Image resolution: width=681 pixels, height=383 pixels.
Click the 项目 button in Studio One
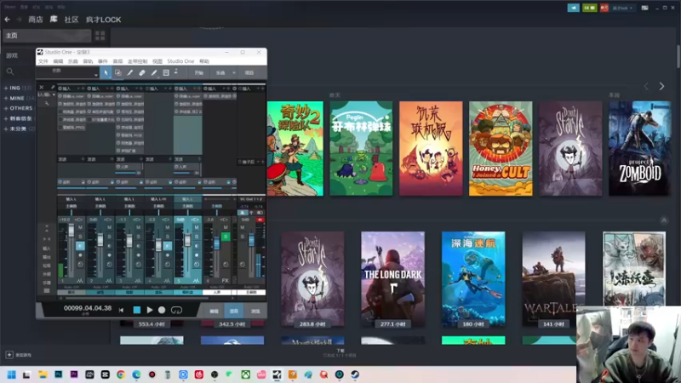click(x=249, y=72)
